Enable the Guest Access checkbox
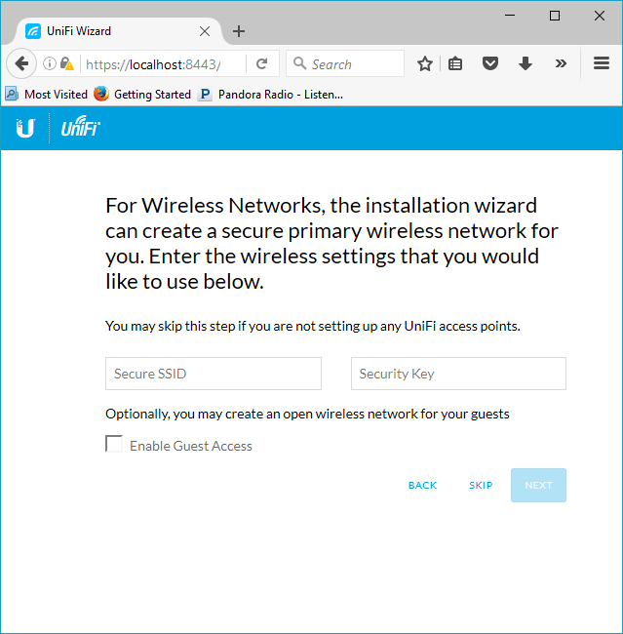The height and width of the screenshot is (634, 623). coord(114,445)
